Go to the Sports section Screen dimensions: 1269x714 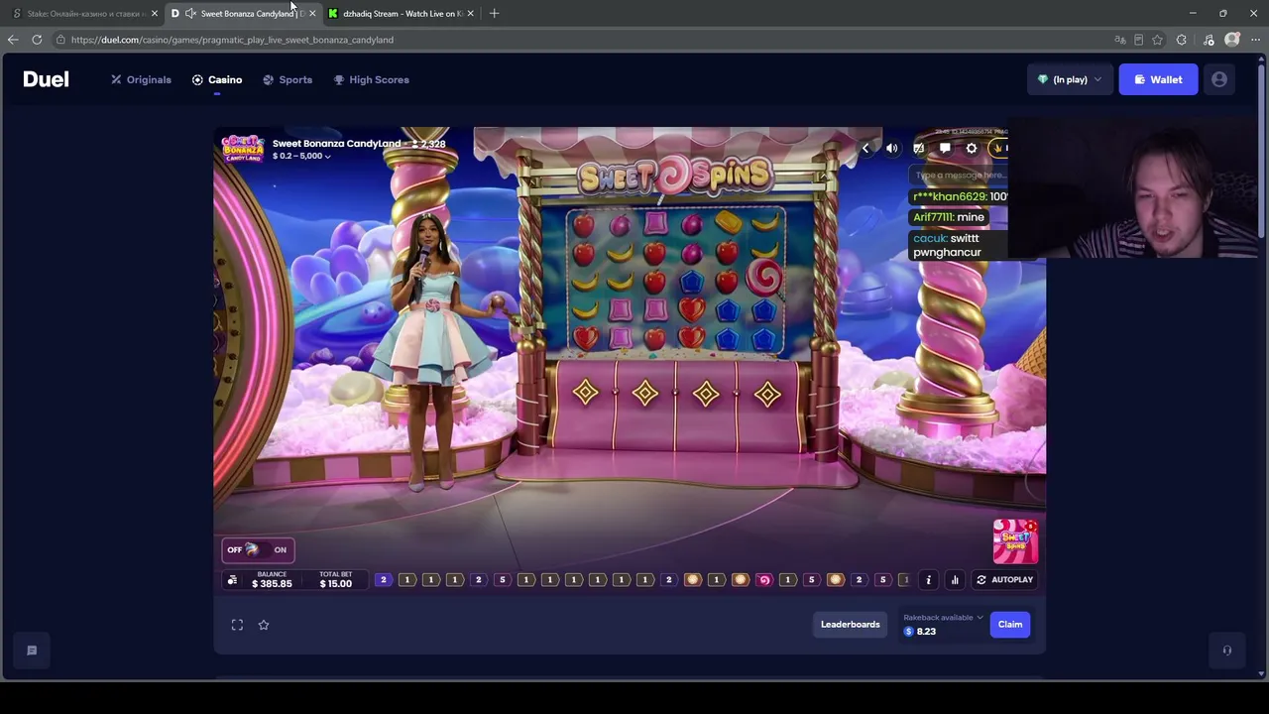(x=288, y=79)
